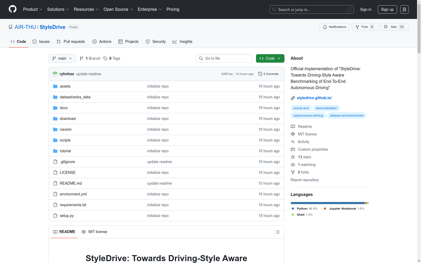Fork the repository with Fork button
The width and height of the screenshot is (421, 263).
pyautogui.click(x=365, y=27)
